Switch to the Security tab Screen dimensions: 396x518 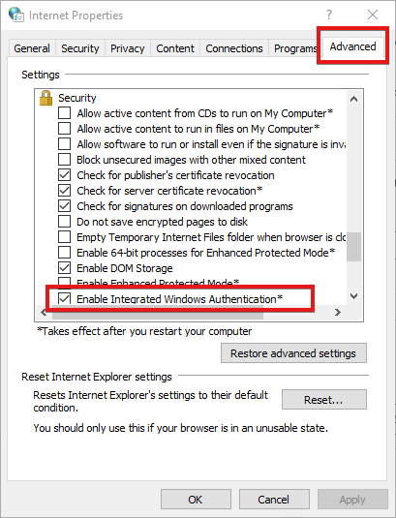pyautogui.click(x=80, y=48)
